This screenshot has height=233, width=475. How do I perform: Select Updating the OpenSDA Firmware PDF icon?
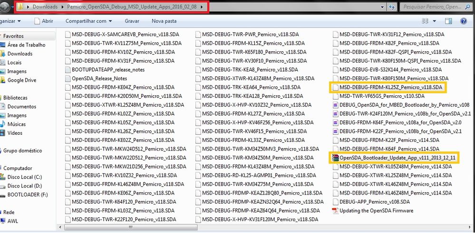click(x=335, y=211)
